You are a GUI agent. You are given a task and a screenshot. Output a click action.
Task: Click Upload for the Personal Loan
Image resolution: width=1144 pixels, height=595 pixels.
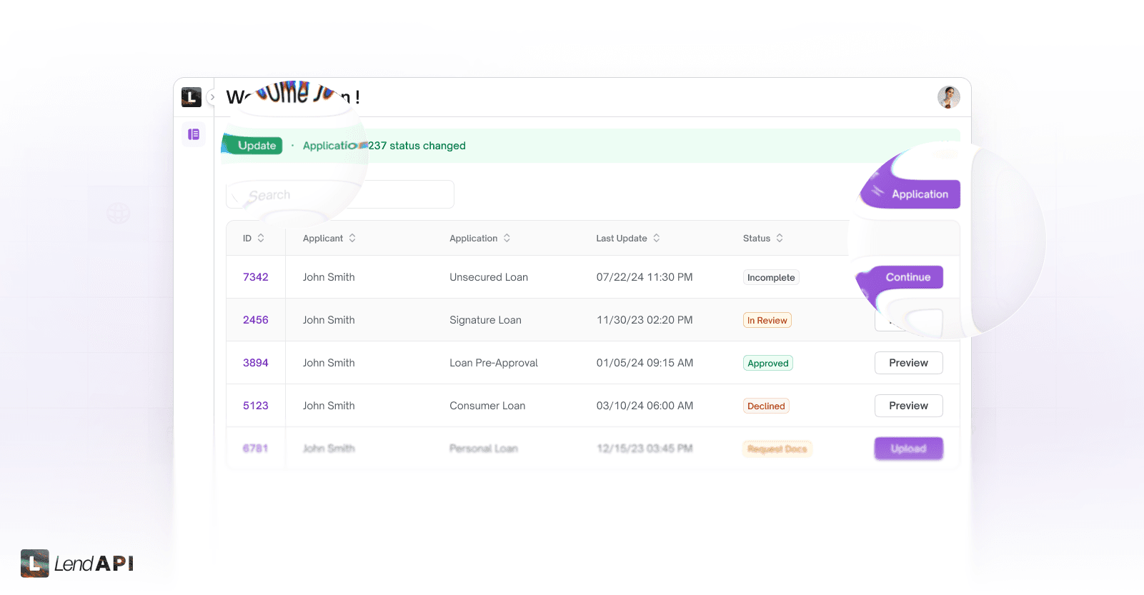tap(909, 449)
